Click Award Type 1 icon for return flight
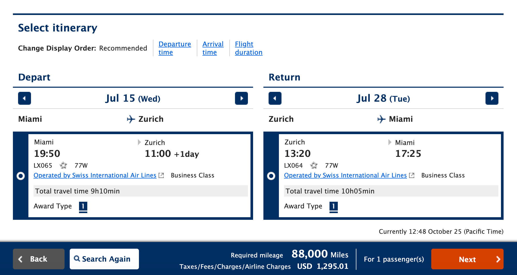This screenshot has width=517, height=275. (333, 206)
